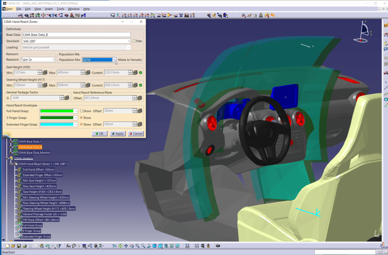
Task: Check Show for Full Hand Grasp
Action: click(x=81, y=111)
